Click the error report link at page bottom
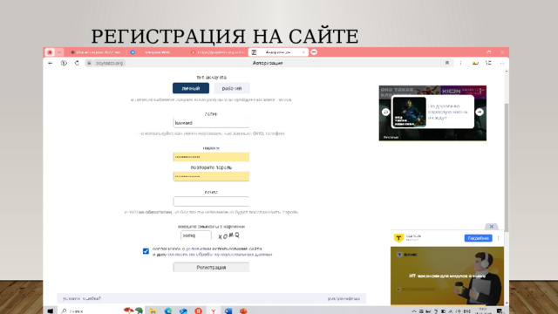 [x=82, y=298]
